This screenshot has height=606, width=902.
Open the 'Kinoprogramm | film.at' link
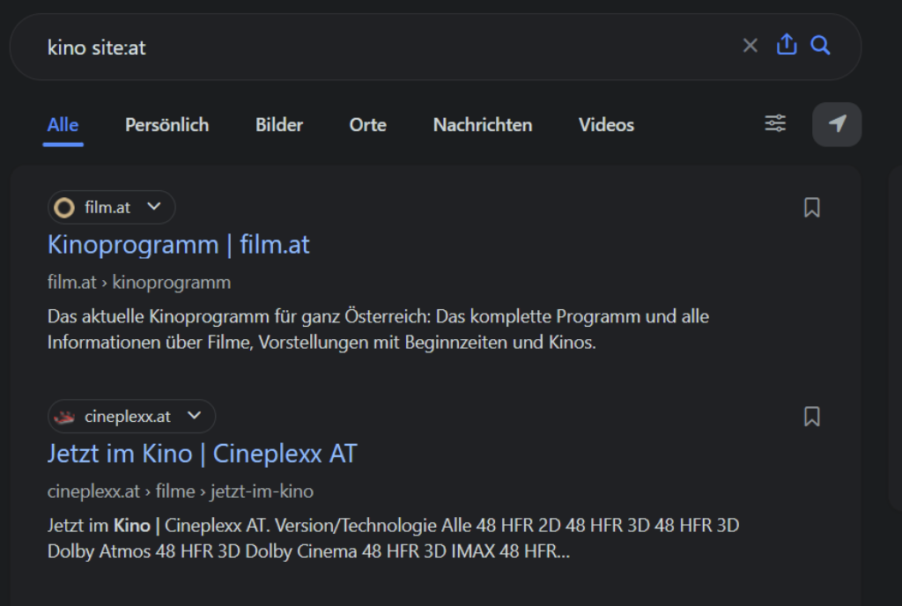pos(178,244)
